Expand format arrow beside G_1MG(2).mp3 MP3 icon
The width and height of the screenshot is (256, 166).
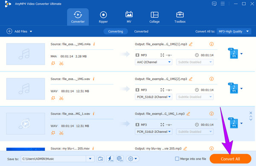241,89
